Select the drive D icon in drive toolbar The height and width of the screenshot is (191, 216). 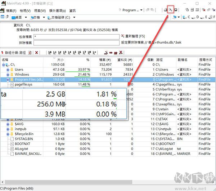192,17
